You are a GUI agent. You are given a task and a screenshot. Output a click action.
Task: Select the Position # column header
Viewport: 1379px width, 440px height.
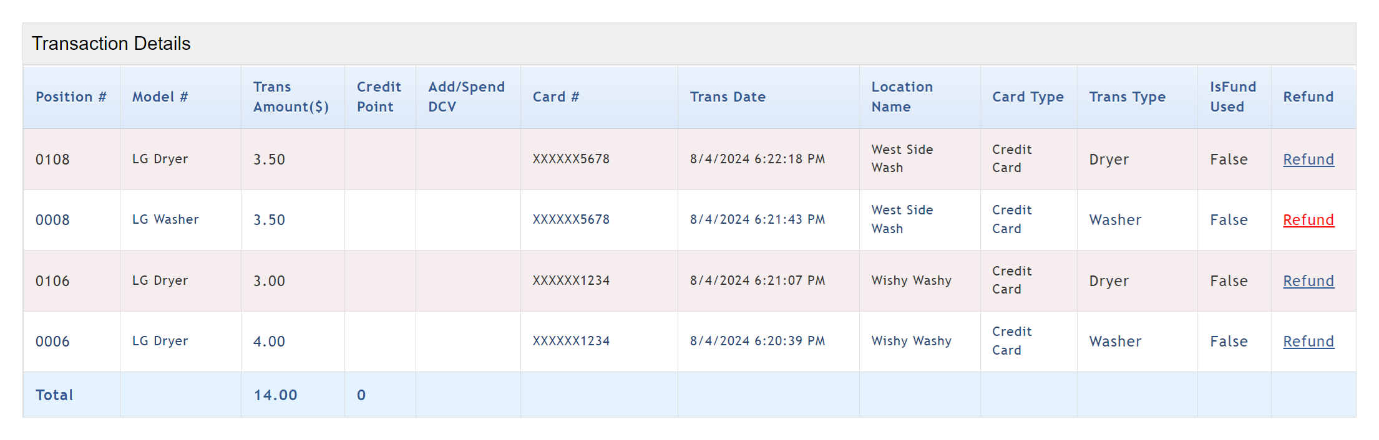71,97
